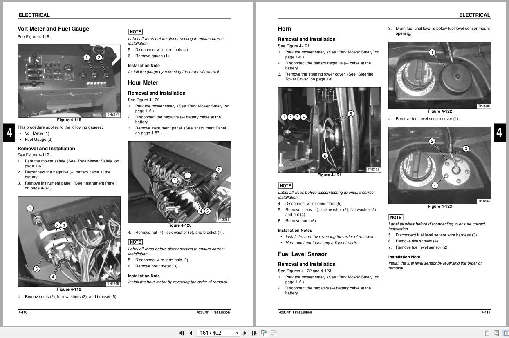Click Figure 4-122 fuel sensor cover photo
The width and height of the screenshot is (509, 338).
click(439, 75)
